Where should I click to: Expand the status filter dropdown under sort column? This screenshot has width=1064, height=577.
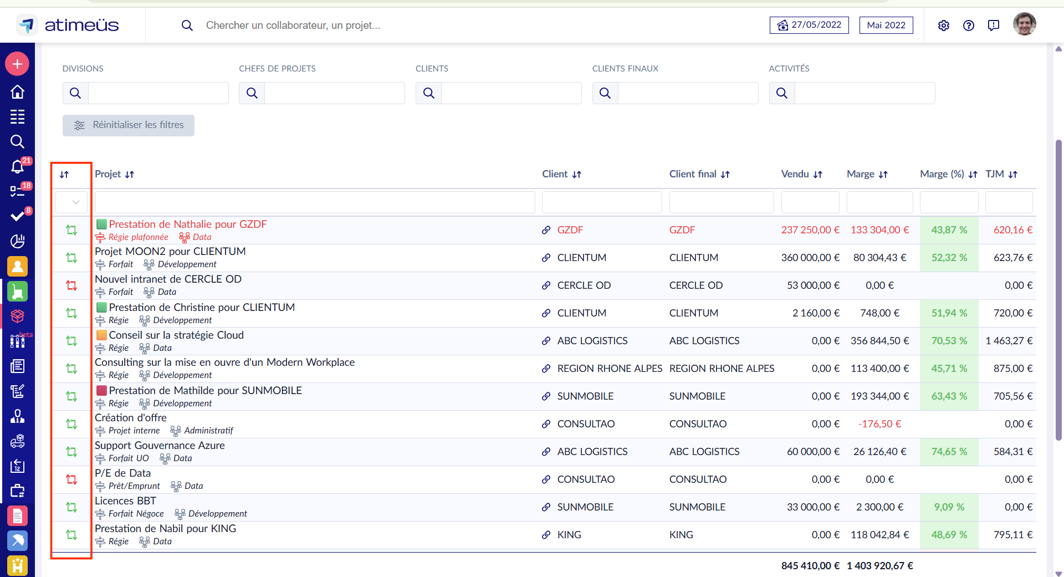(x=71, y=202)
